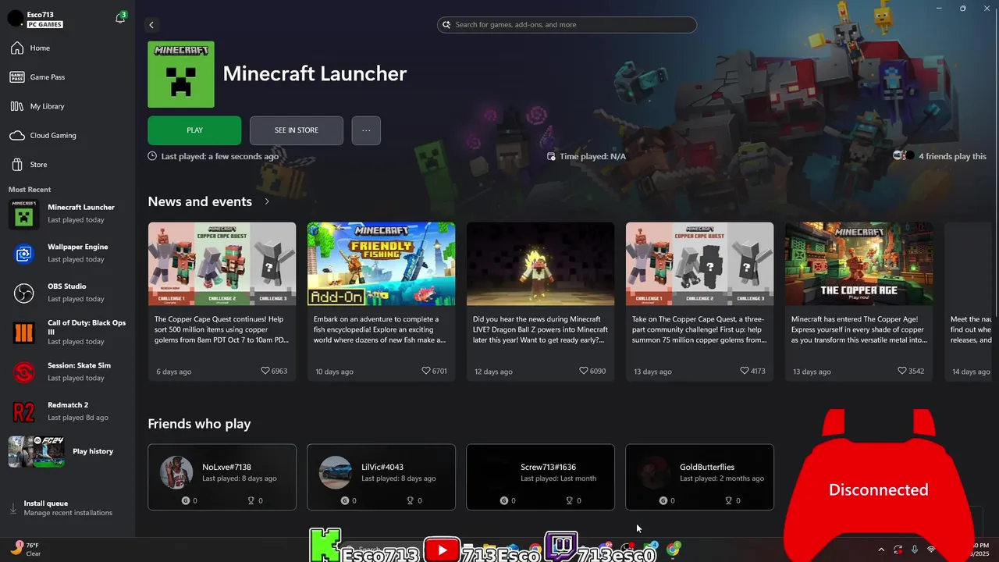Like The Copper Age post with 3542 likes
999x562 pixels.
(902, 371)
